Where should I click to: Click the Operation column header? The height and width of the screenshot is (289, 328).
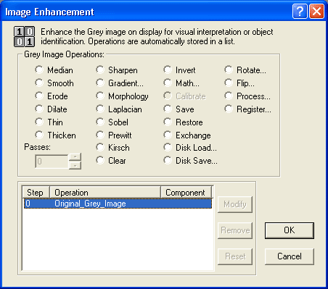point(105,193)
